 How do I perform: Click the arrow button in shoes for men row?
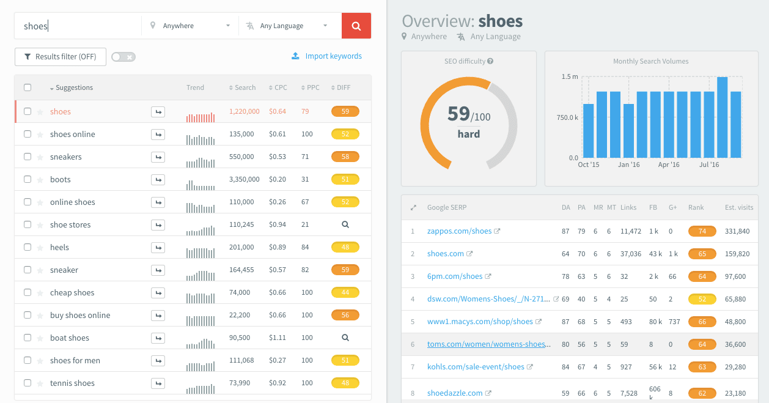click(158, 361)
